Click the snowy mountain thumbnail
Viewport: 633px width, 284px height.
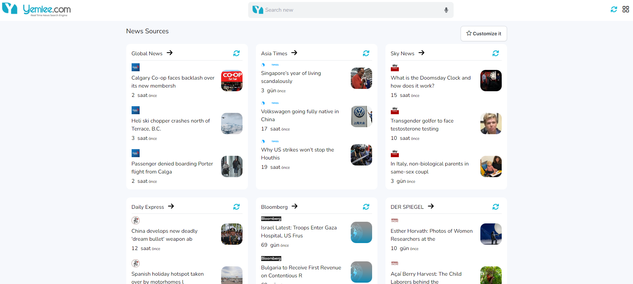click(x=232, y=124)
